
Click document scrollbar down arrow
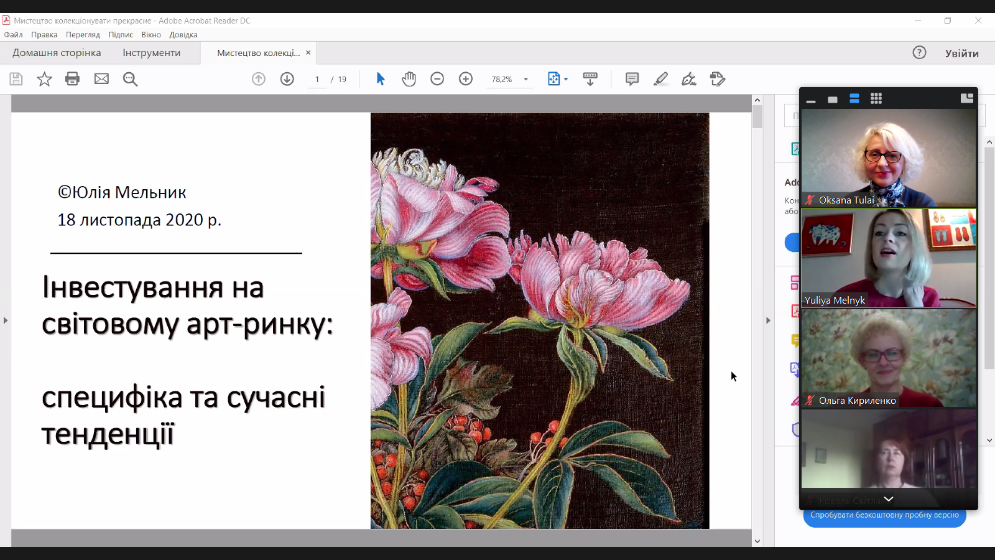coord(757,541)
